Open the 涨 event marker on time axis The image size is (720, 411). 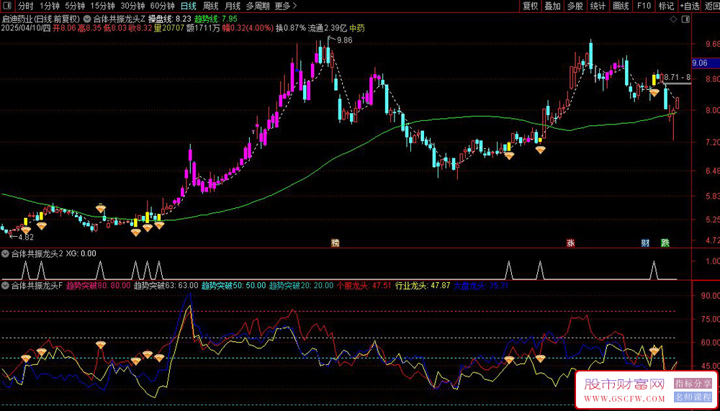click(x=570, y=243)
